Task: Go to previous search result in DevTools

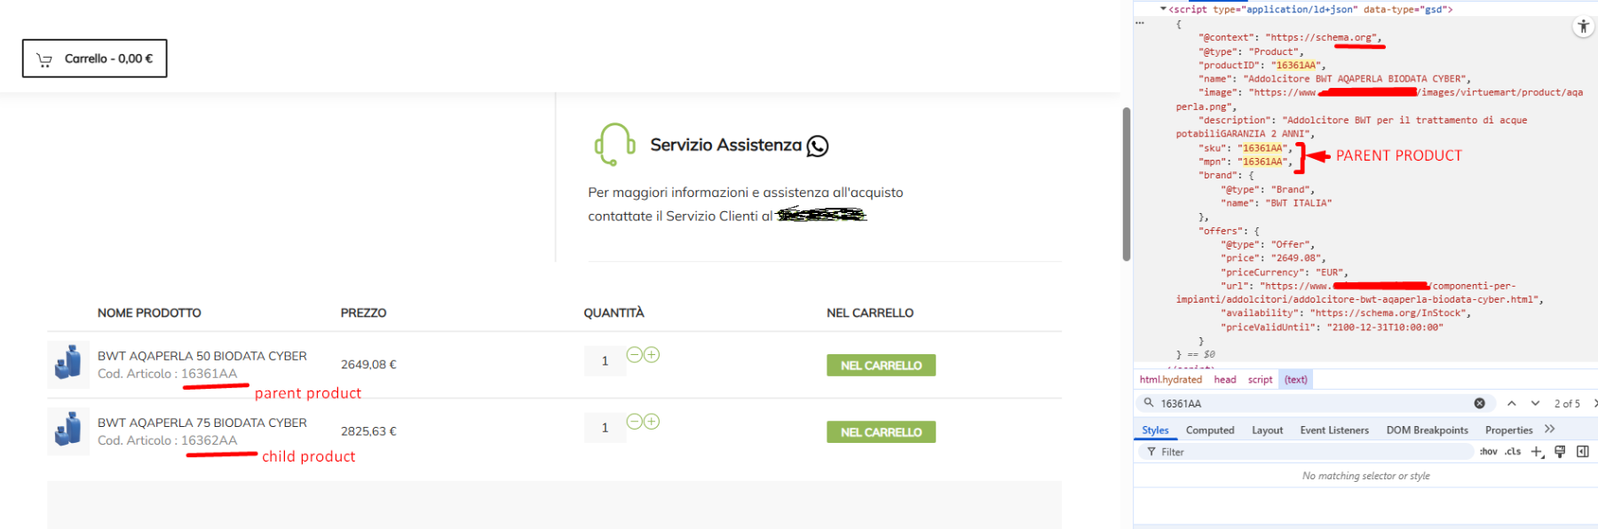Action: 1511,403
